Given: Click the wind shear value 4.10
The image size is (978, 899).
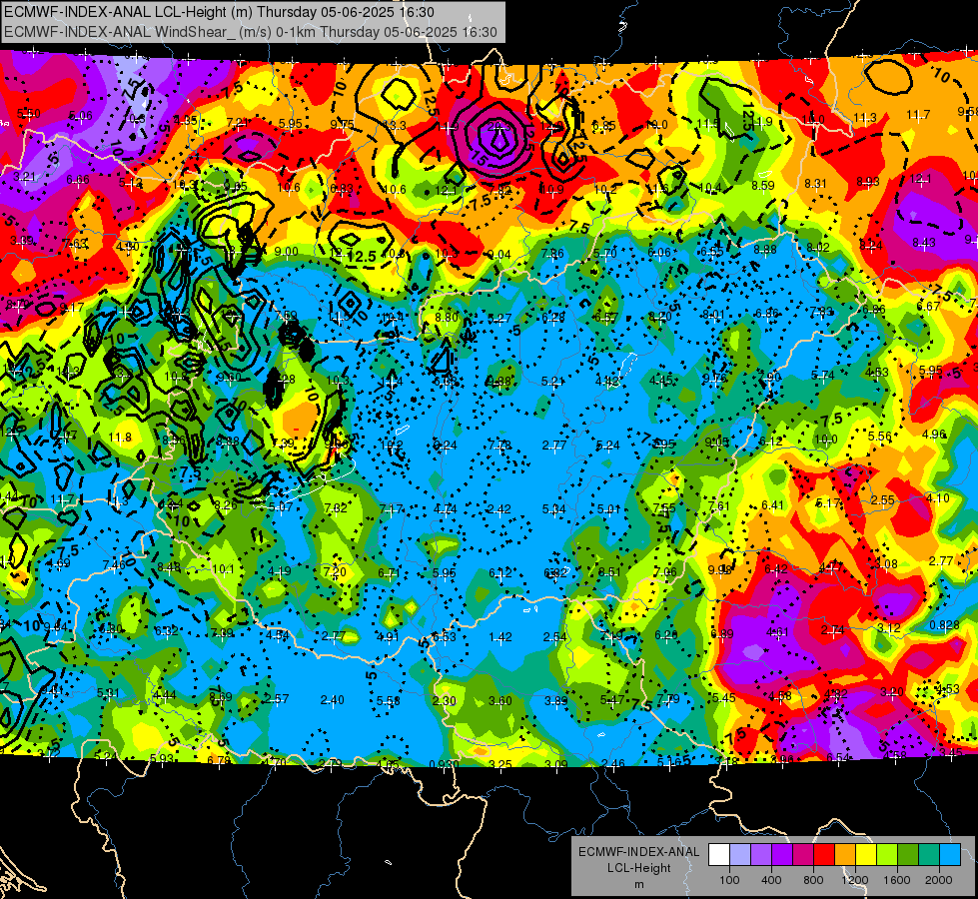Looking at the screenshot, I should 937,497.
